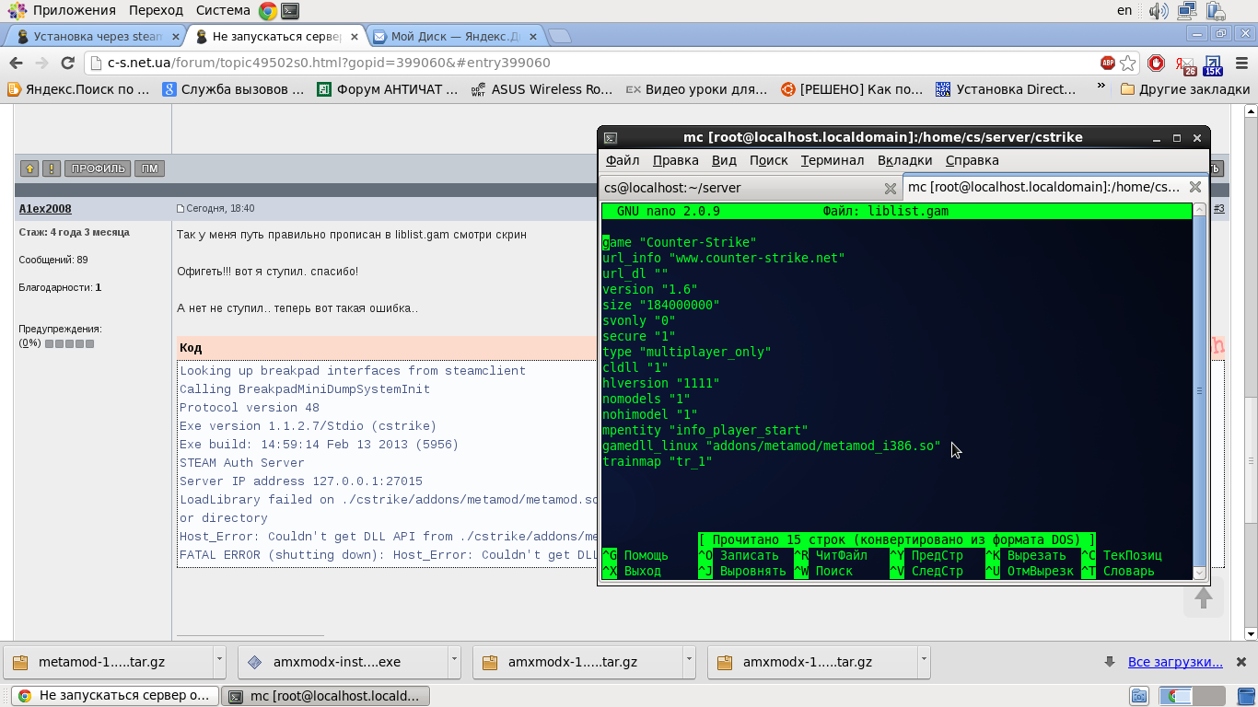Open the Справка menu in the terminal
The image size is (1258, 707).
click(x=973, y=160)
